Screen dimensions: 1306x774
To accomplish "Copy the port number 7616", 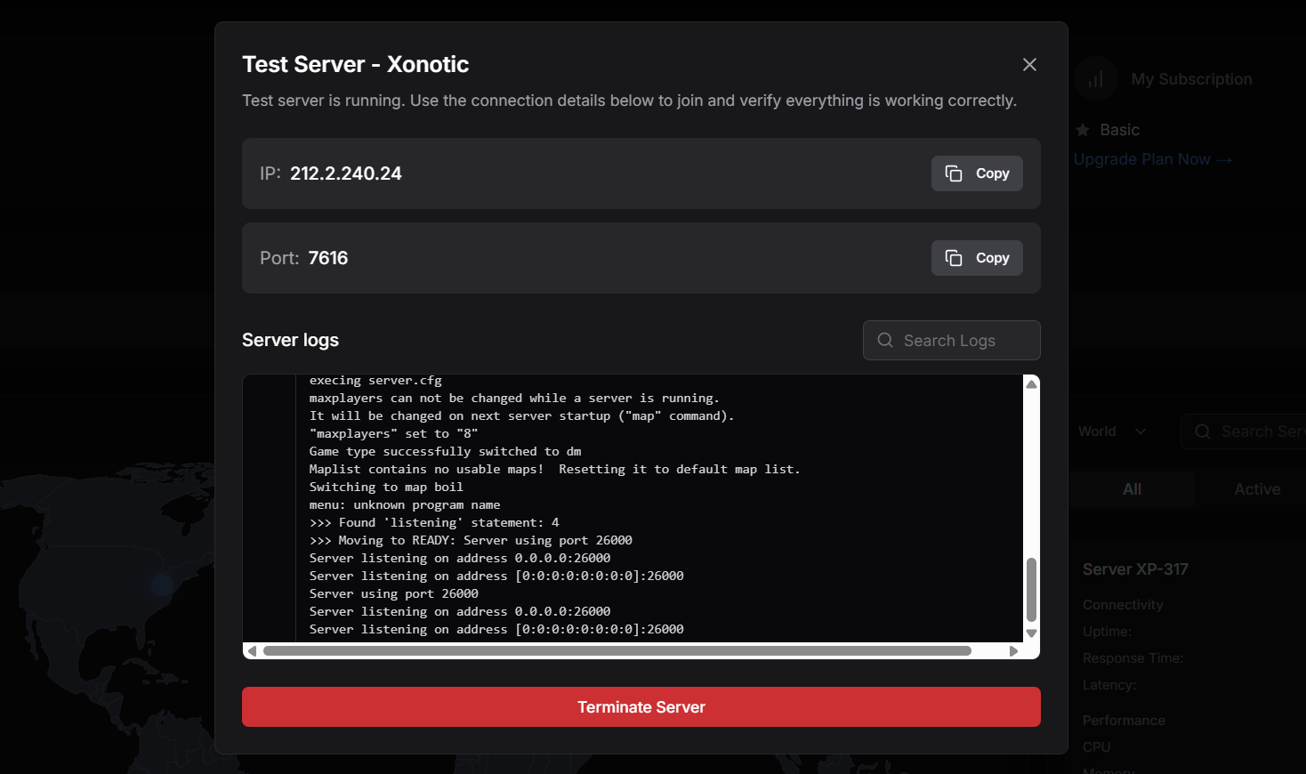I will point(977,258).
